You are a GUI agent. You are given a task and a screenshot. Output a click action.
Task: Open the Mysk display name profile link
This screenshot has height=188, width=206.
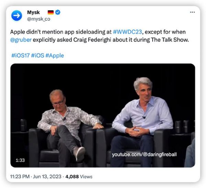33,12
